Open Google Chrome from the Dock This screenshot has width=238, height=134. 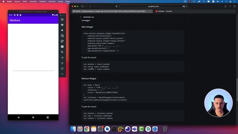click(x=87, y=129)
